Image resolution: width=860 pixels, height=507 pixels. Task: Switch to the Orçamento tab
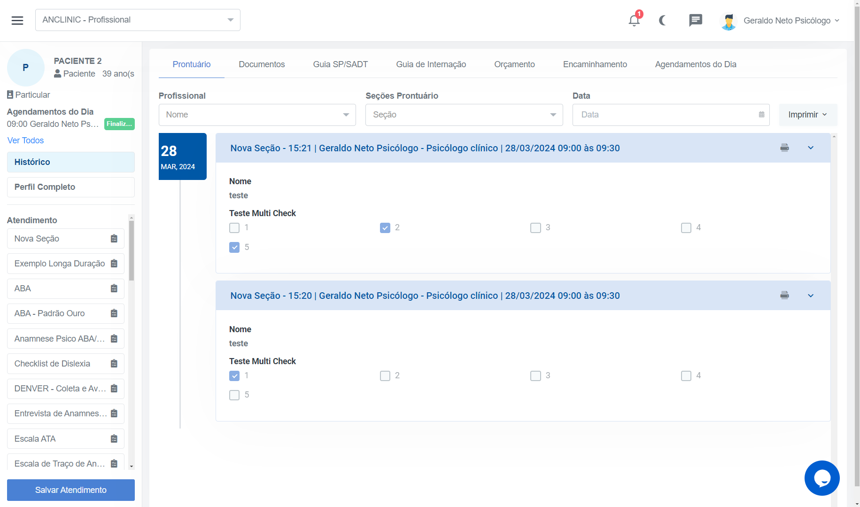514,64
